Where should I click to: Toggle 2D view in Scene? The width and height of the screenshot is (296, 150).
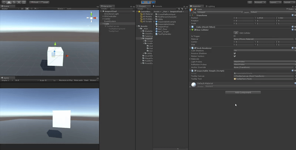pos(22,8)
